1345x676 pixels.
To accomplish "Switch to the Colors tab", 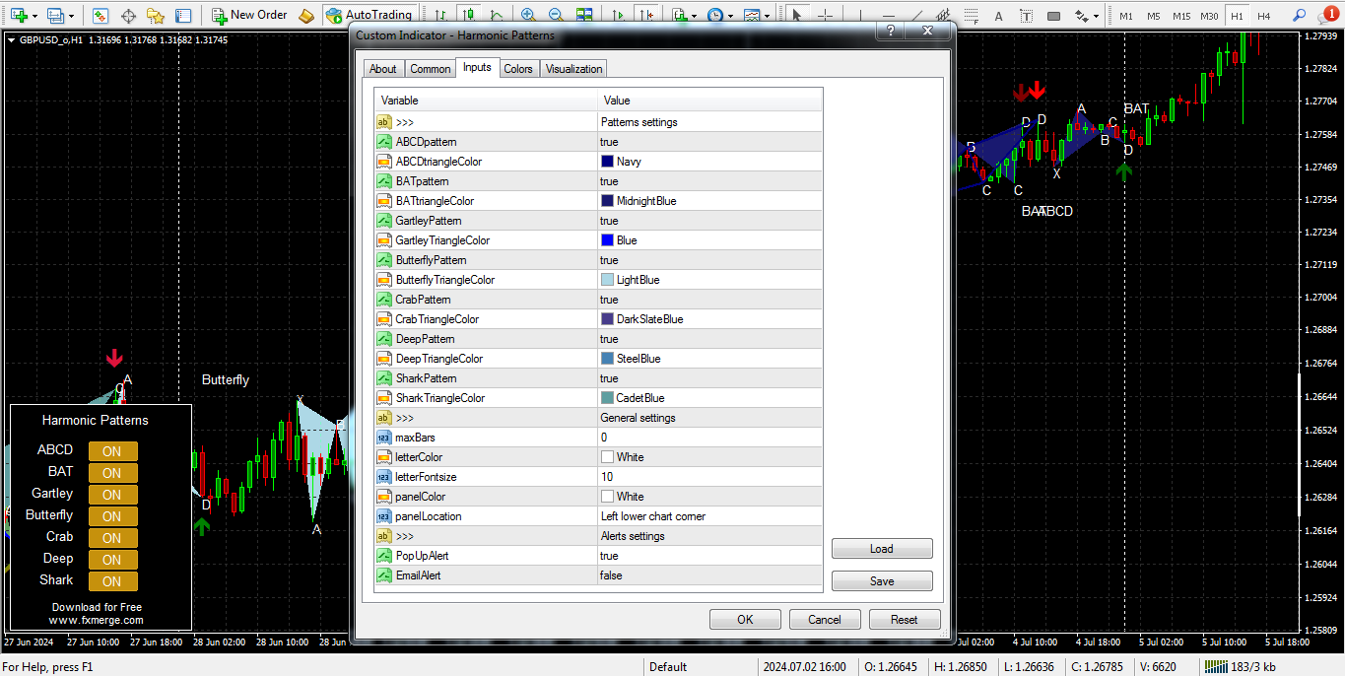I will (x=517, y=69).
